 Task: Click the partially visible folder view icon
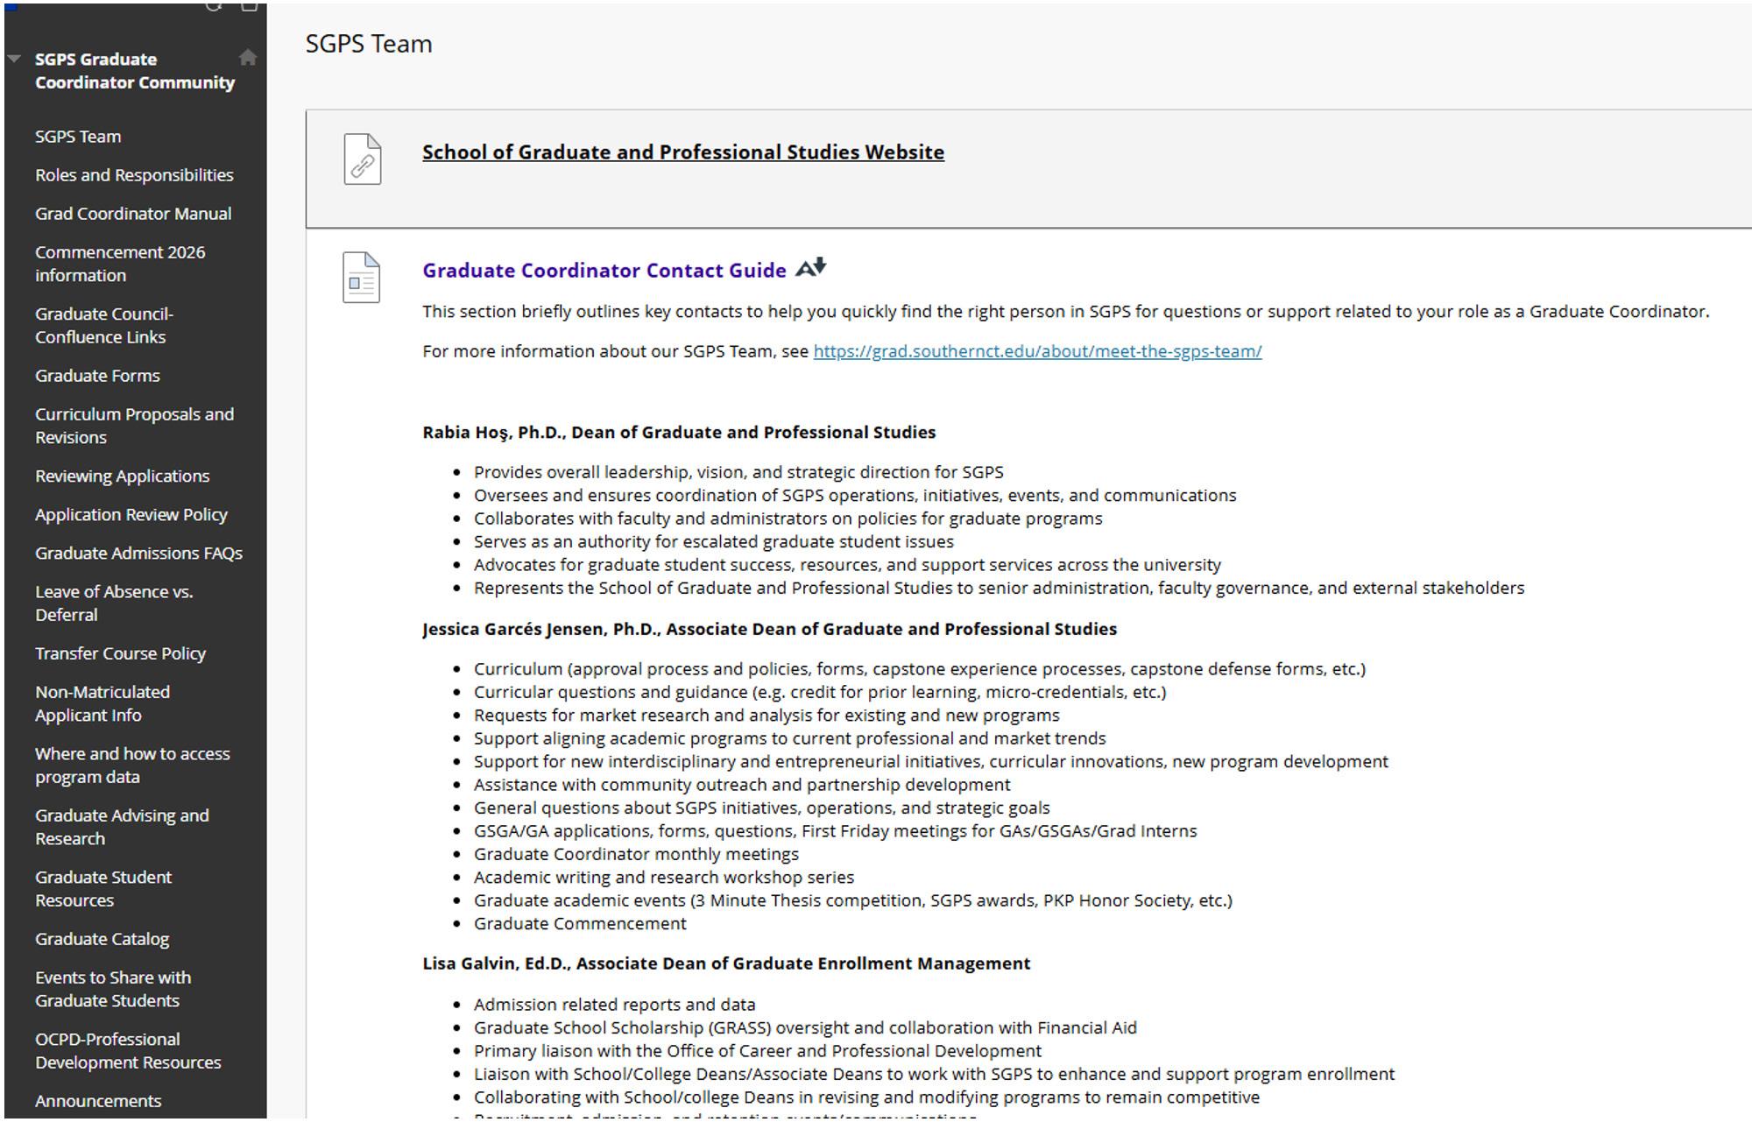(x=249, y=6)
